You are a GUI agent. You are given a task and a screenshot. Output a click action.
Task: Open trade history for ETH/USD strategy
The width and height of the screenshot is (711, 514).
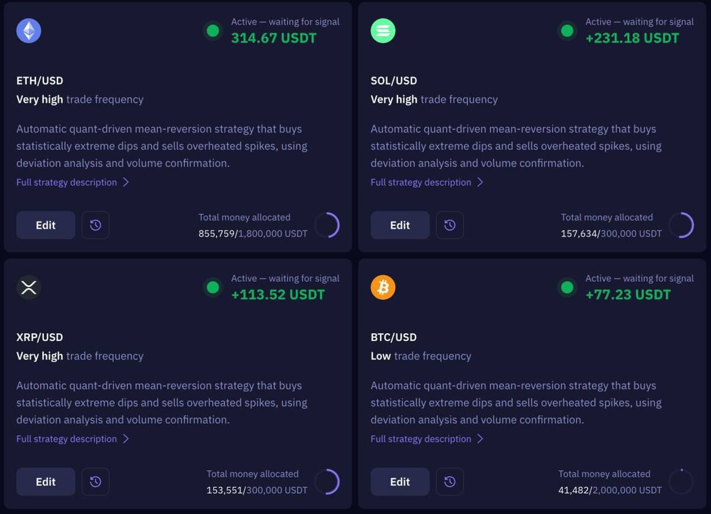pos(95,225)
